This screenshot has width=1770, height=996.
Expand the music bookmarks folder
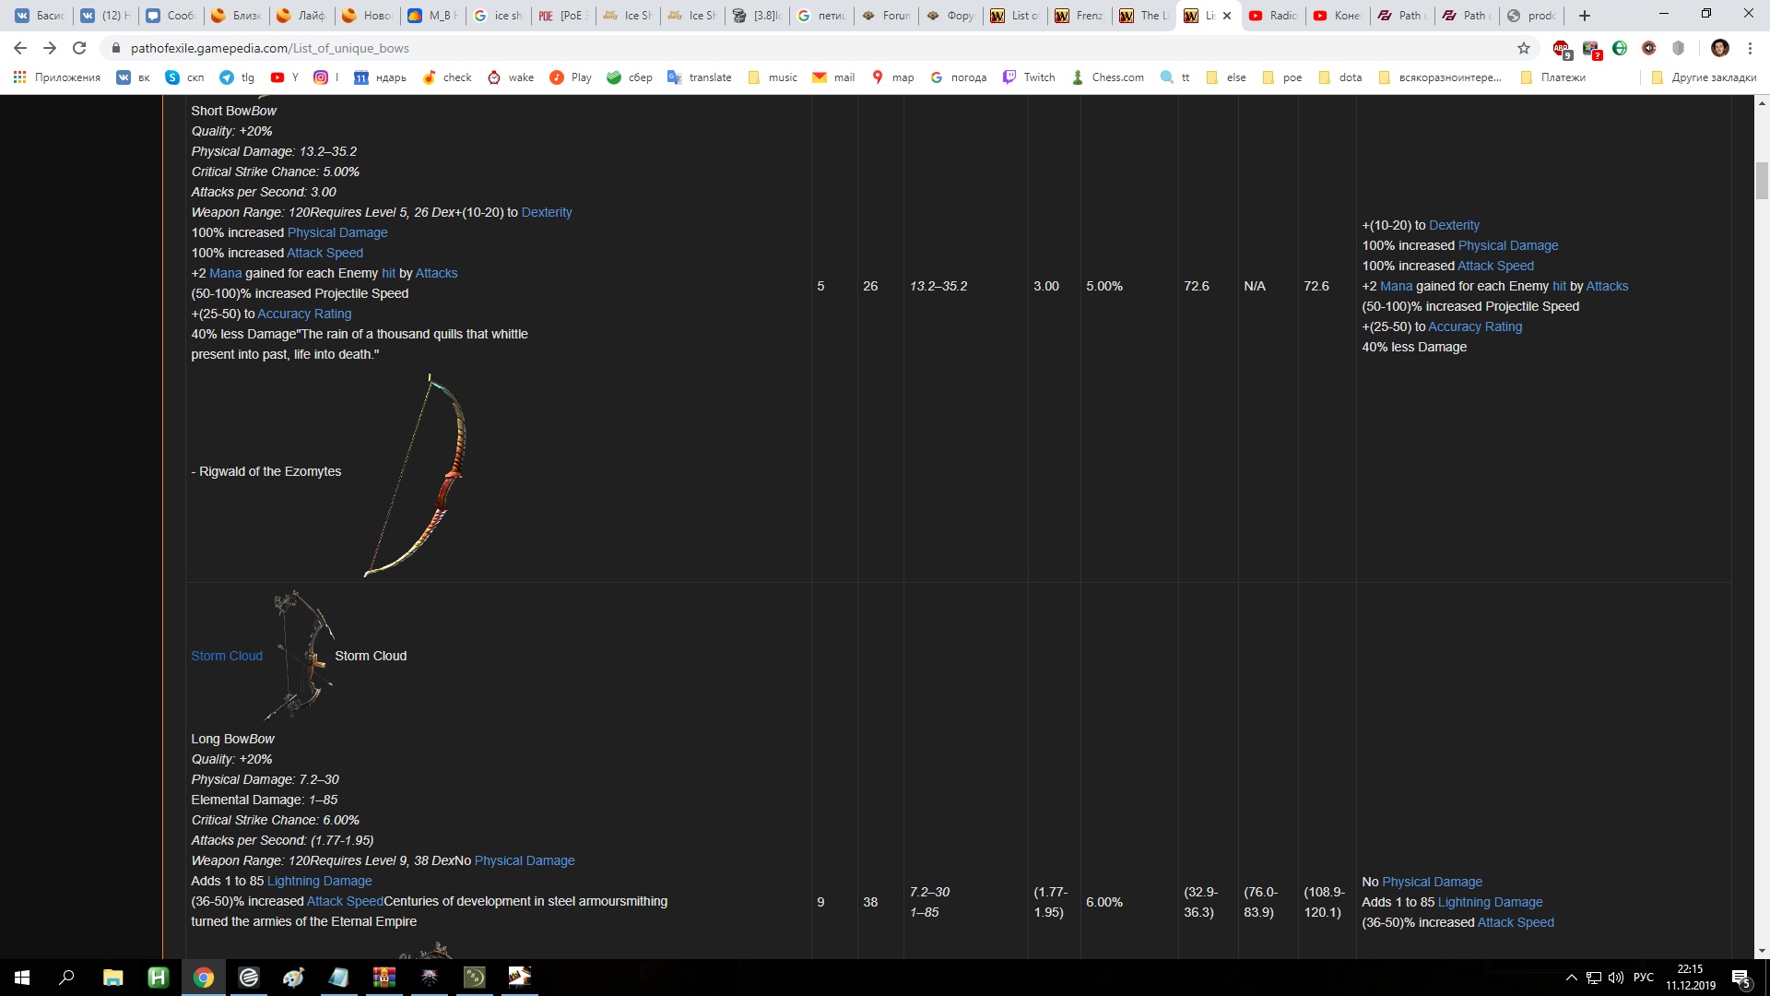click(773, 77)
